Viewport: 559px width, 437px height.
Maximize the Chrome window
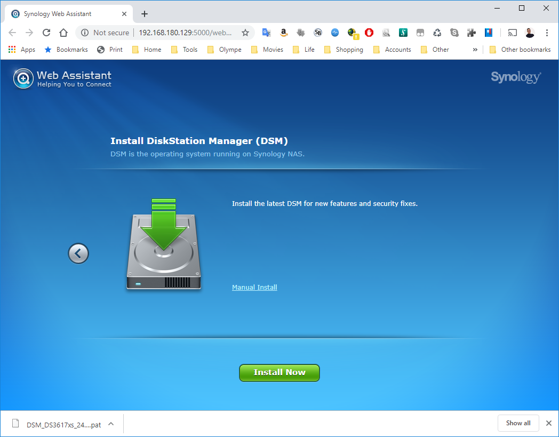522,8
